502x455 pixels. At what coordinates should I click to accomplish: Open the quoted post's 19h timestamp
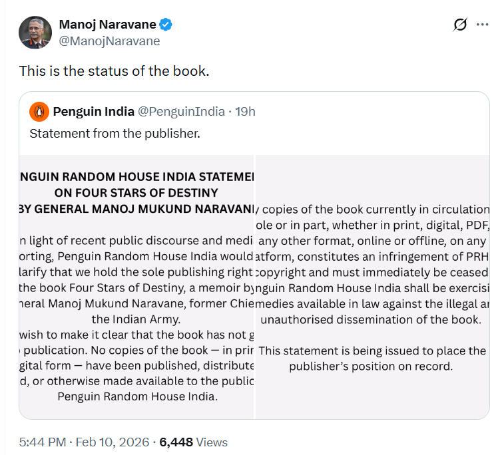point(244,111)
